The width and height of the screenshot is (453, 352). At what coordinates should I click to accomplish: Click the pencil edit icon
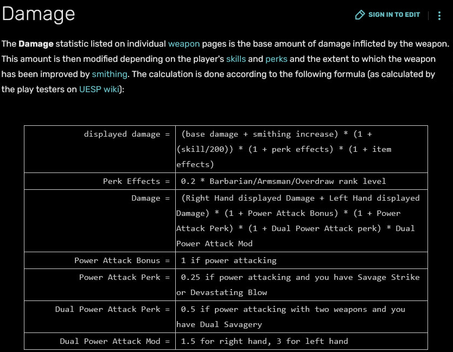pos(360,15)
